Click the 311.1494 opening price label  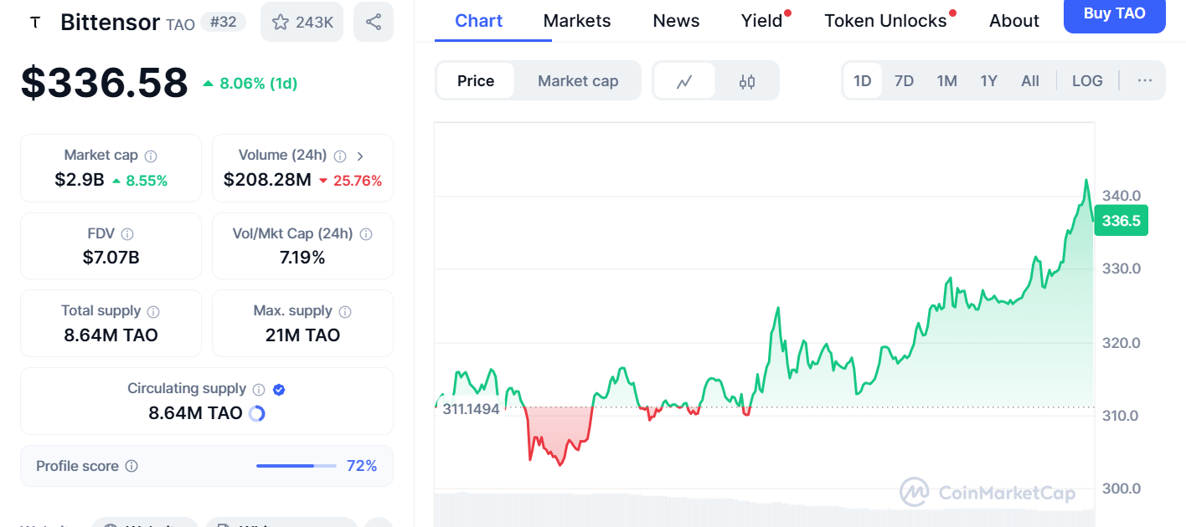pyautogui.click(x=471, y=409)
